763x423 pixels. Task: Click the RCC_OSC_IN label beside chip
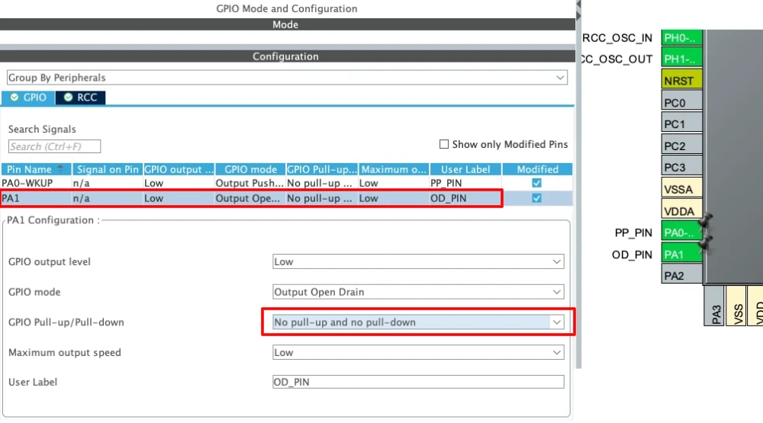tap(617, 38)
